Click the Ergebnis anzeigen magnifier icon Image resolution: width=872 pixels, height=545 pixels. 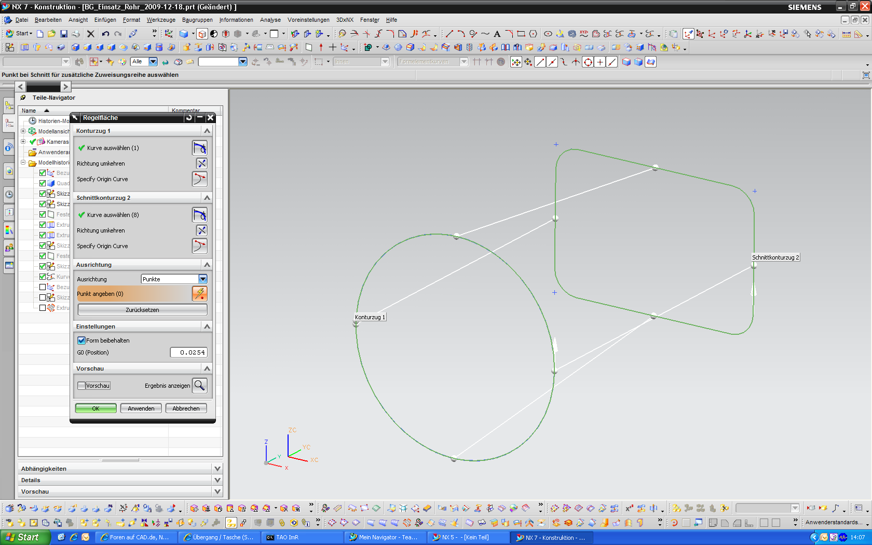pyautogui.click(x=200, y=386)
